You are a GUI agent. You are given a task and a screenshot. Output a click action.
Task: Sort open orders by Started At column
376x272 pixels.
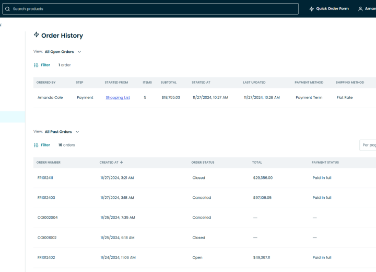201,83
